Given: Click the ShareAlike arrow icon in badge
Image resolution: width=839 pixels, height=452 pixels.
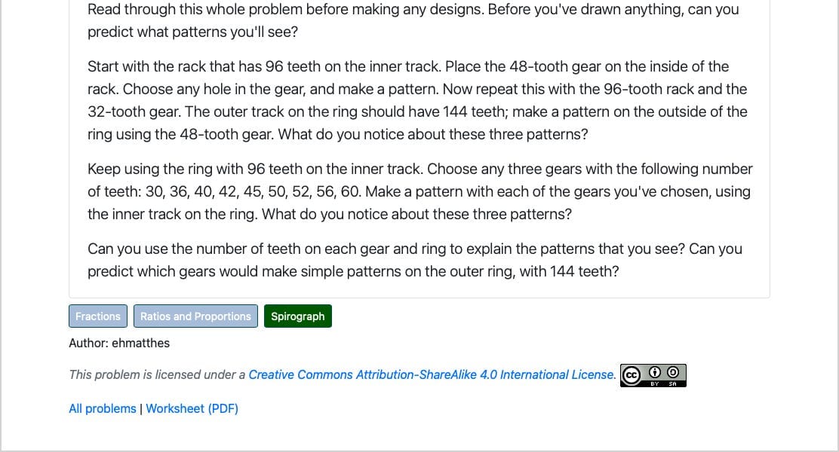Looking at the screenshot, I should tap(673, 372).
